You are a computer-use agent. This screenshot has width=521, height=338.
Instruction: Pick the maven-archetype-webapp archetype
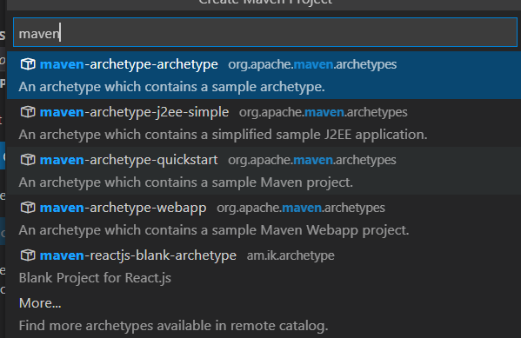264,218
